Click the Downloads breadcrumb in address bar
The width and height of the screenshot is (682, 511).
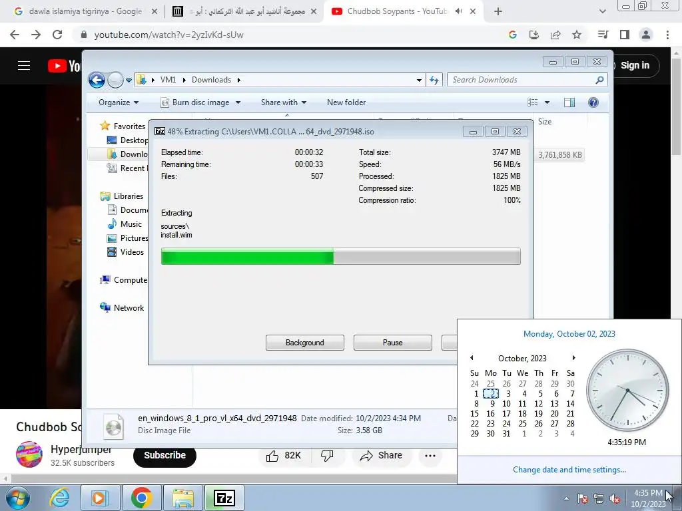click(211, 80)
